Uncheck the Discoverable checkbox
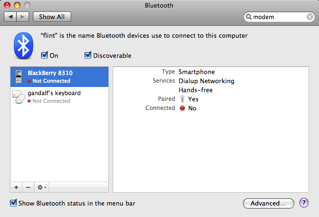Viewport: 319px width, 217px height. point(88,55)
